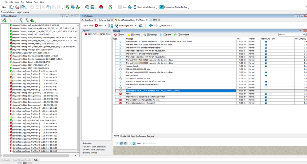The height and width of the screenshot is (164, 307).
Task: Click the red record test icon
Action: click(101, 7)
